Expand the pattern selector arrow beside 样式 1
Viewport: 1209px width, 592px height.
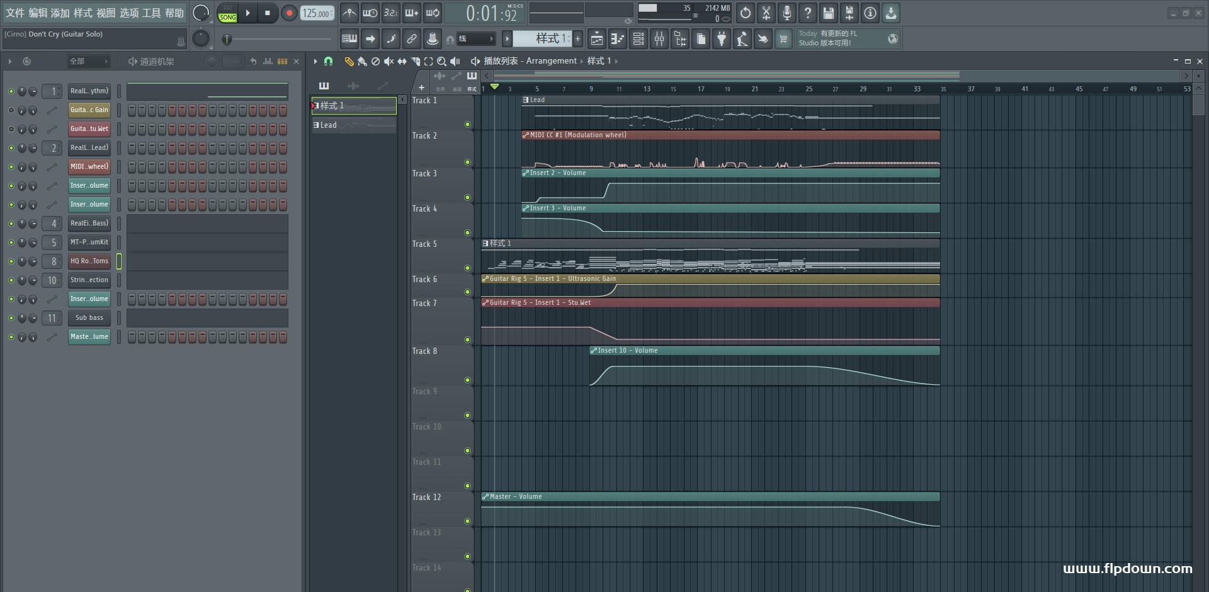[x=507, y=39]
